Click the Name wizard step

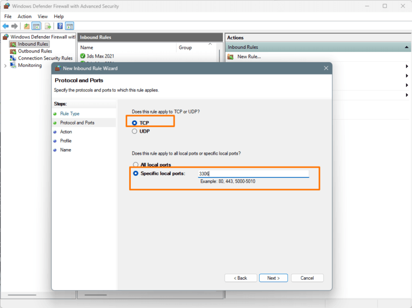(65, 150)
